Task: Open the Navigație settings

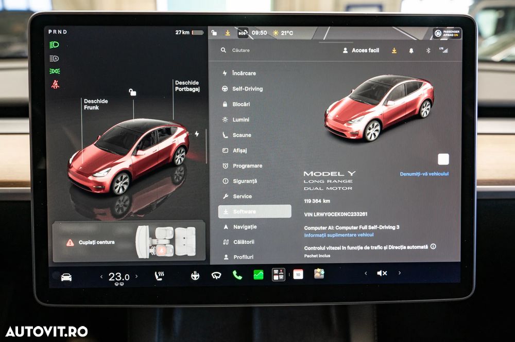Action: pyautogui.click(x=240, y=227)
